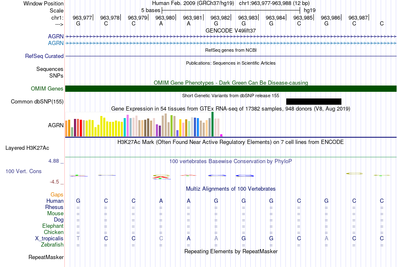Click the short magenta GTEx bar at the end
Screen dimensions: 397x267
click(x=221, y=136)
